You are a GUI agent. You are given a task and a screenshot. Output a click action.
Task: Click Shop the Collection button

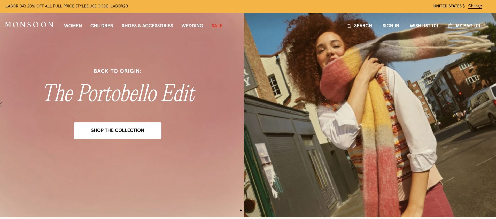coord(118,130)
